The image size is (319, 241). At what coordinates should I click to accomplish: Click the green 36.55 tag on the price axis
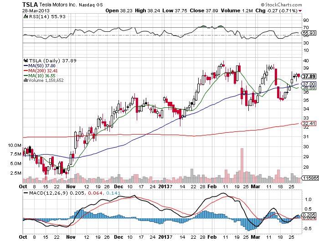[309, 88]
